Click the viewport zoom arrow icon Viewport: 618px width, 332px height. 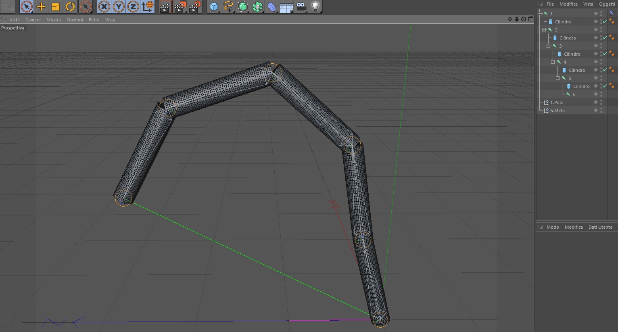[x=517, y=19]
